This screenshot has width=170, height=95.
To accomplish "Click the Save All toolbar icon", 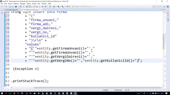I will (13, 7).
